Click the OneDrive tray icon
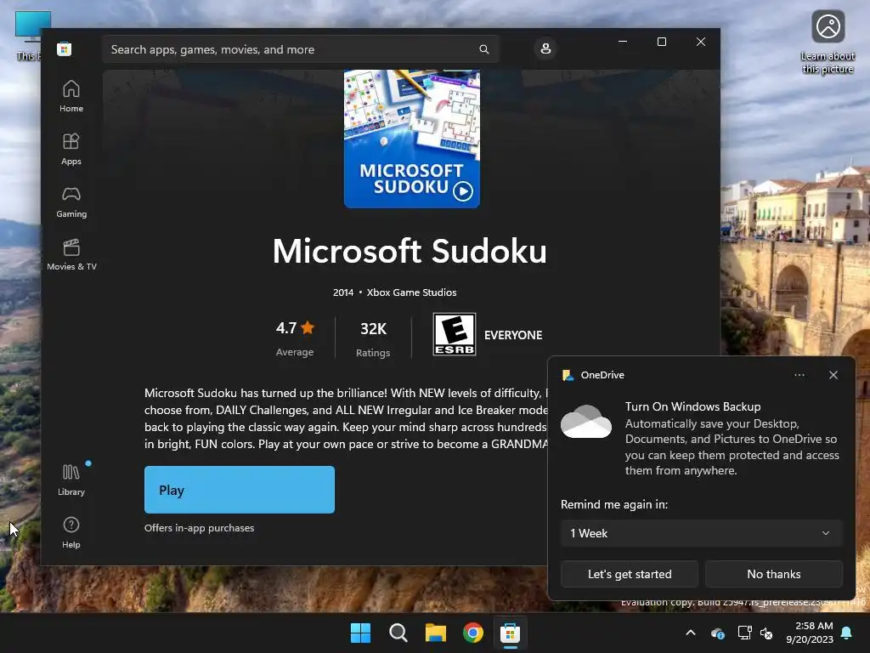870x653 pixels. point(717,633)
